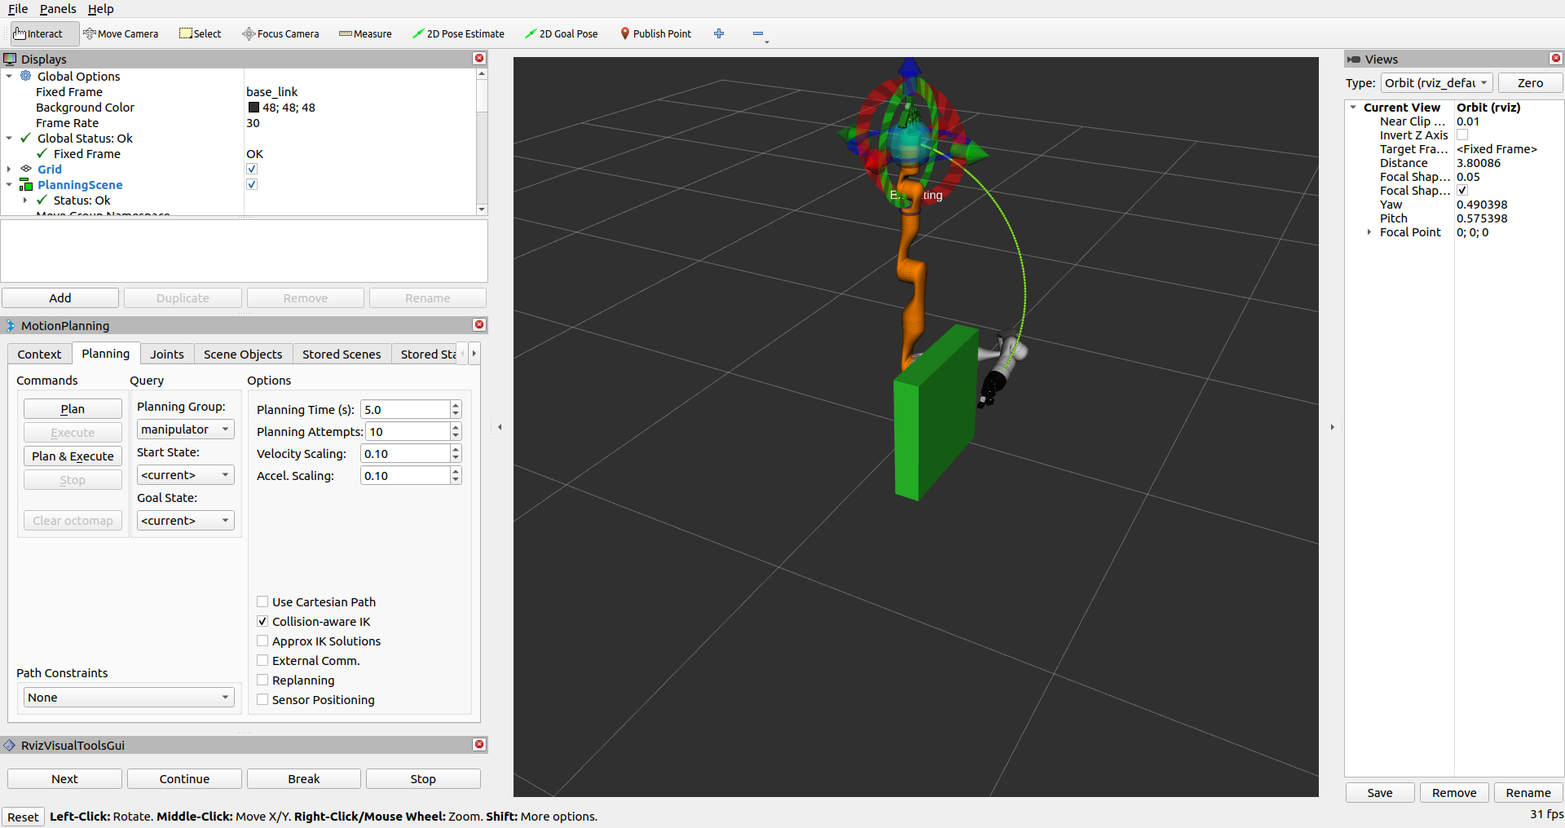This screenshot has width=1565, height=828.
Task: Collapse the right side panel arrow
Action: [1332, 427]
